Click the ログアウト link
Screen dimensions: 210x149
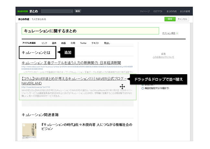[158, 11]
